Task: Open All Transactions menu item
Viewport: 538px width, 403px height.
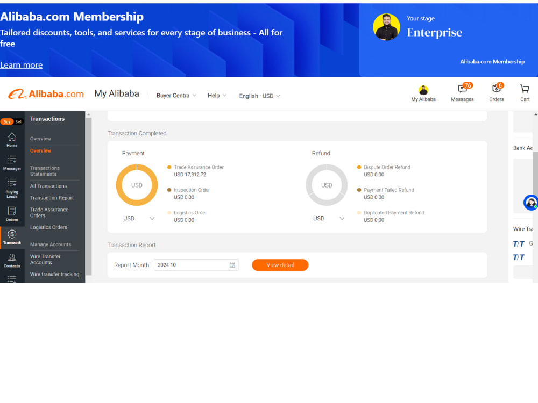Action: point(48,186)
